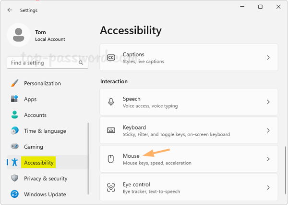Click the Windows Update sync icon
This screenshot has height=205, width=288.
(15, 194)
